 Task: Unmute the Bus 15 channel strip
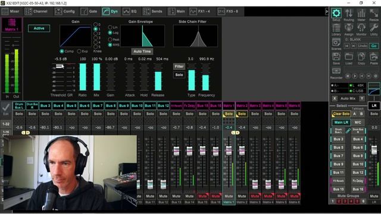202,196
